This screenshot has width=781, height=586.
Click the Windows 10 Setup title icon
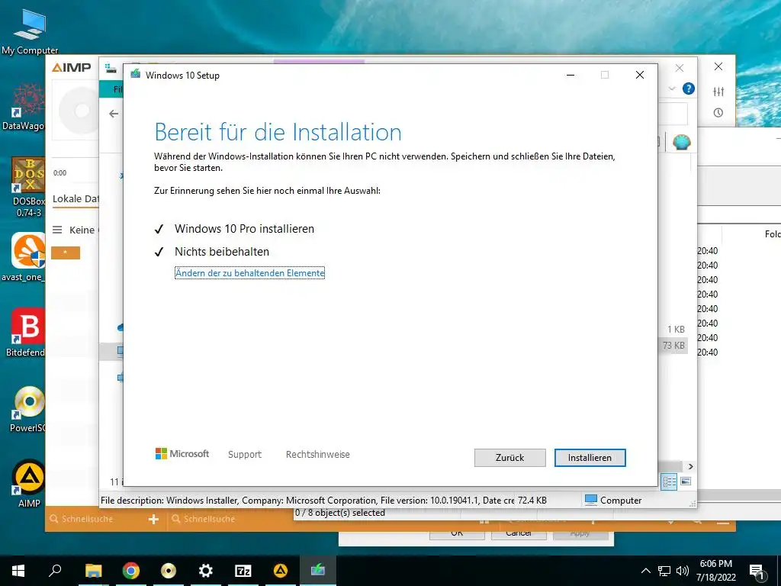(136, 74)
